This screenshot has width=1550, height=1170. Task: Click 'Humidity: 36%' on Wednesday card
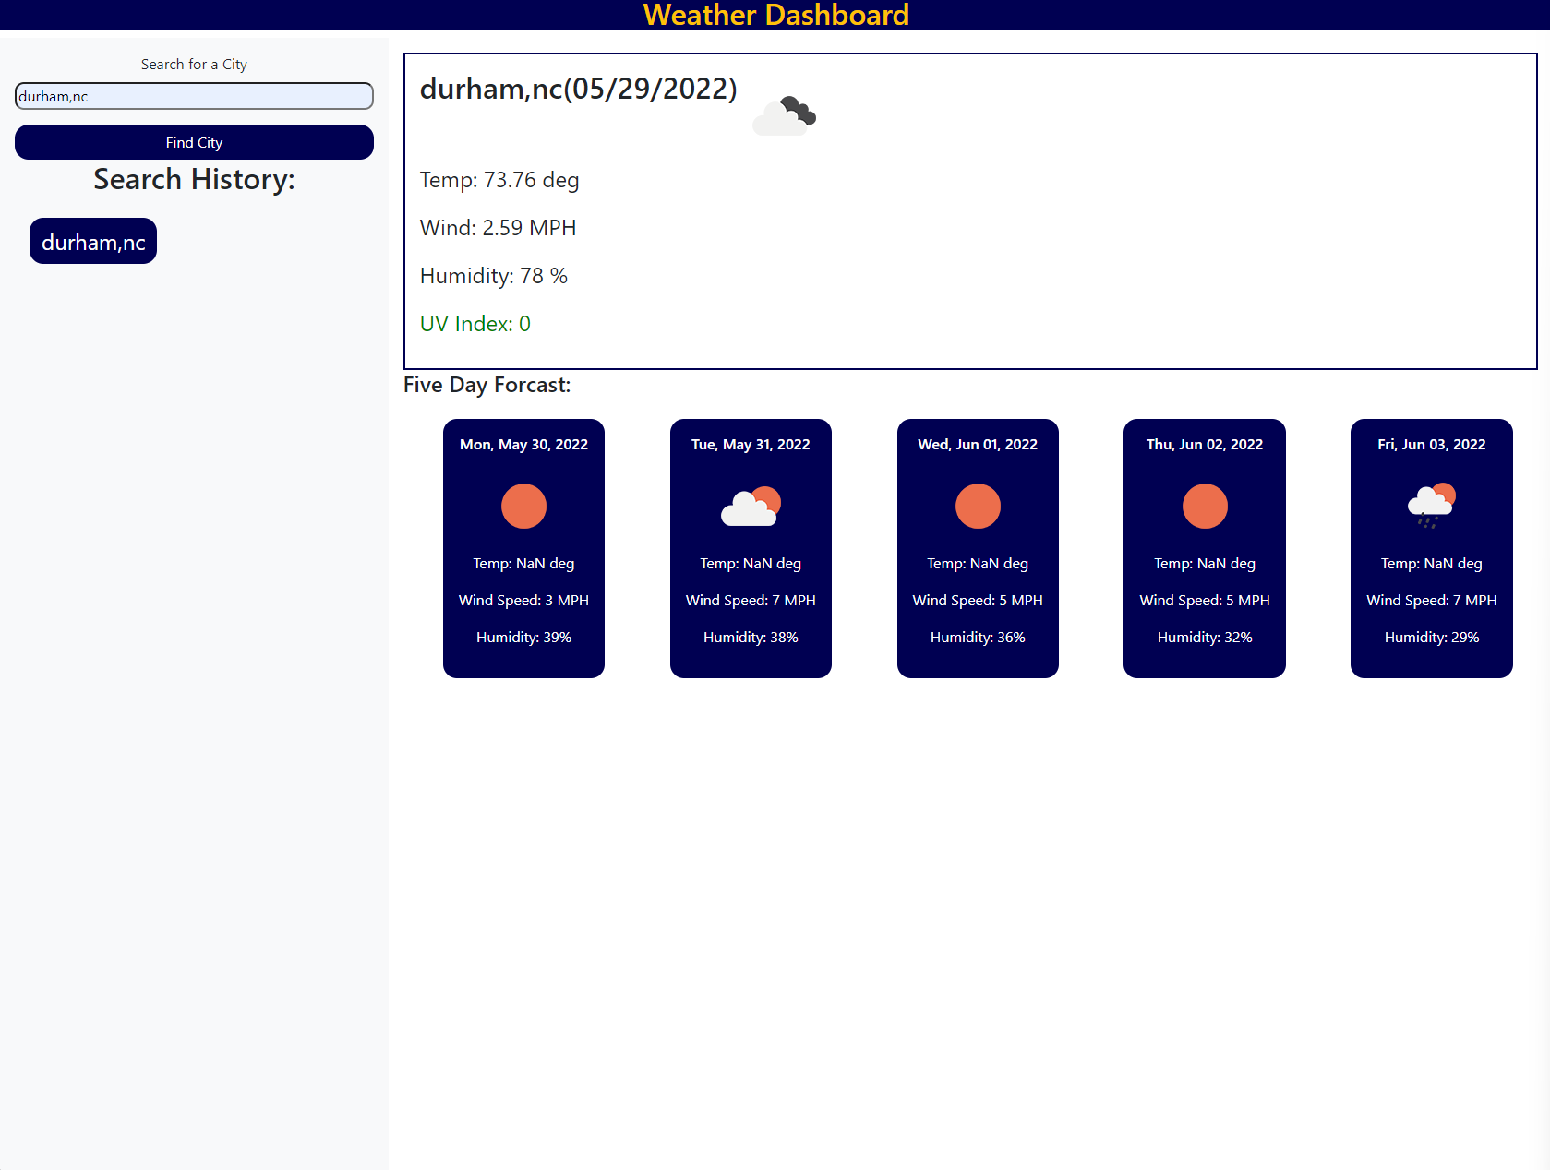point(978,637)
